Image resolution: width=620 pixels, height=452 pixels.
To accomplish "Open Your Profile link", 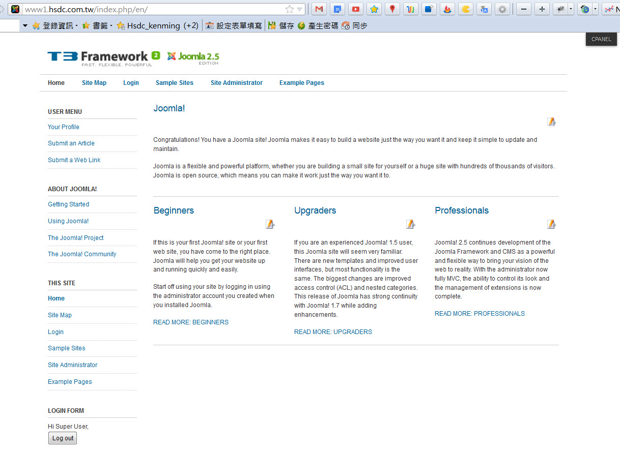I will (x=64, y=127).
